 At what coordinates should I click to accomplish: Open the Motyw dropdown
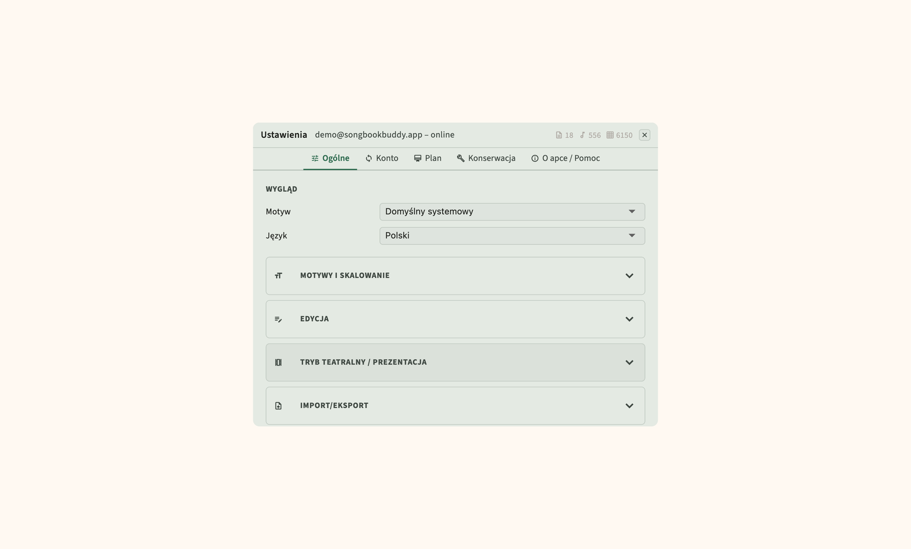pyautogui.click(x=512, y=212)
